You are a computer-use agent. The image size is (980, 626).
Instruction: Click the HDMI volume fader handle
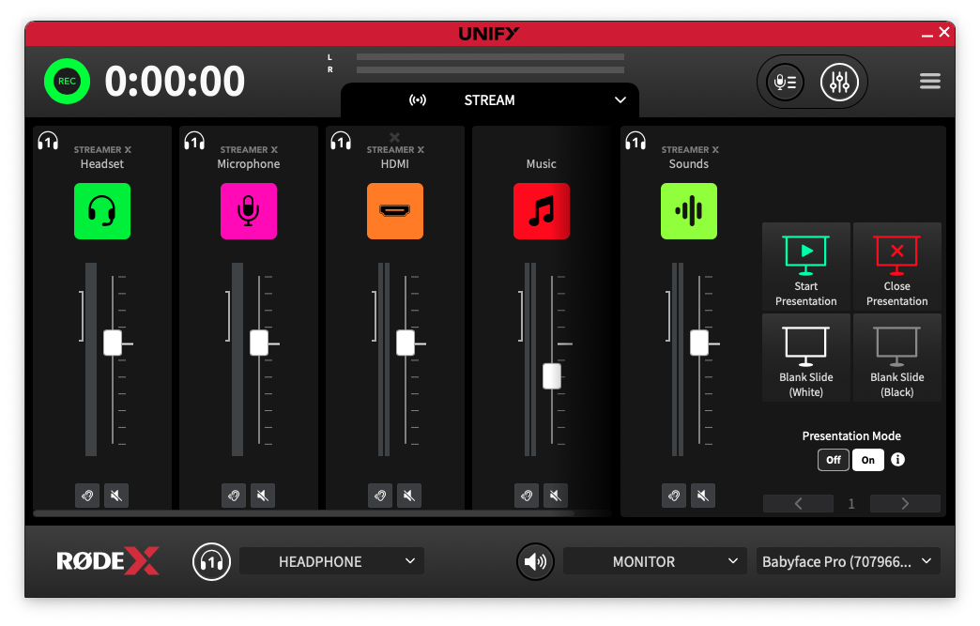[406, 343]
